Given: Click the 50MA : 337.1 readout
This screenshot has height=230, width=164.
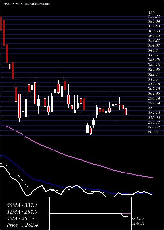Looking at the screenshot, I should pos(22,205).
